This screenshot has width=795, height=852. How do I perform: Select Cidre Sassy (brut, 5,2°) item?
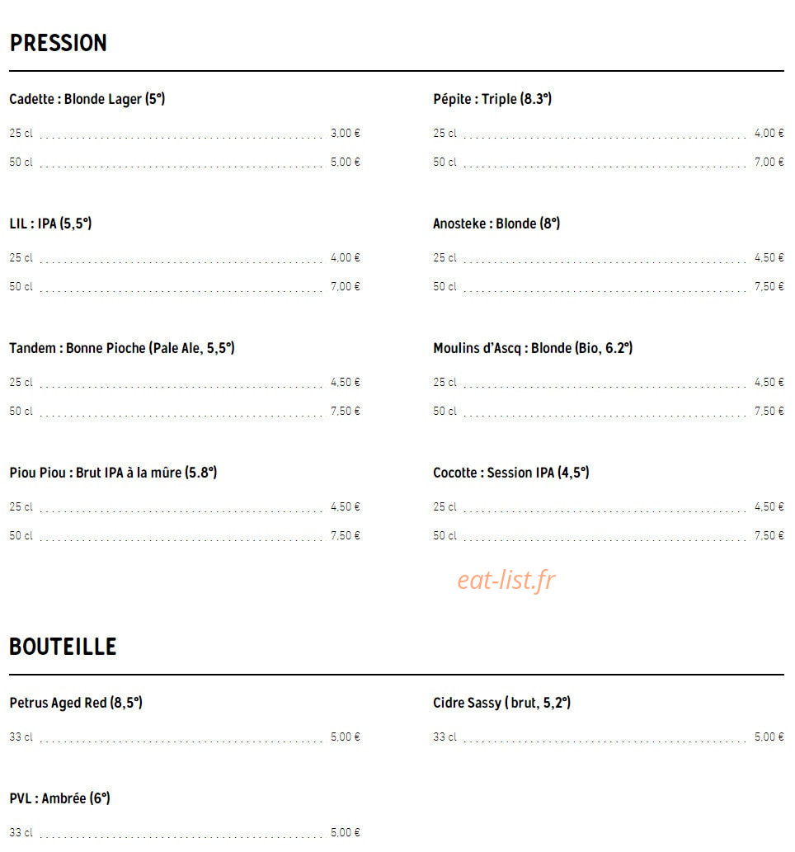pyautogui.click(x=502, y=703)
